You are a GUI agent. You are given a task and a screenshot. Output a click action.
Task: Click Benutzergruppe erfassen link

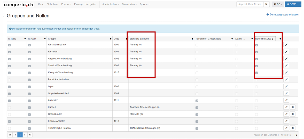[x=283, y=14]
